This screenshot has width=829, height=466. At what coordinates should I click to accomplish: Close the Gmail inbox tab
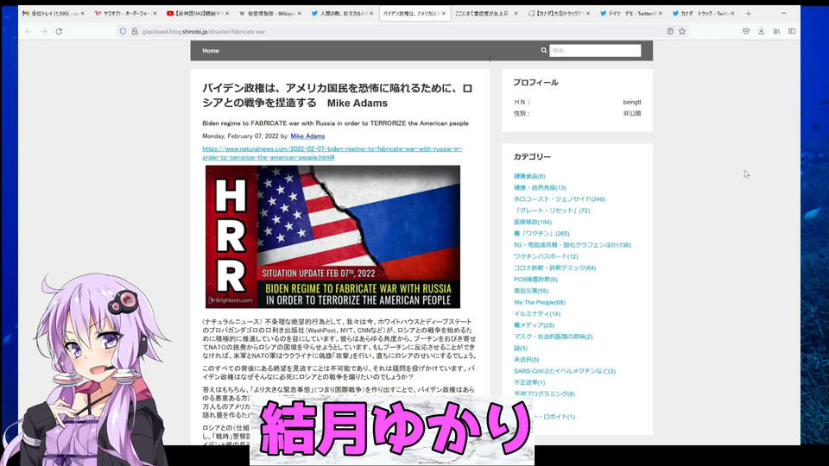83,13
